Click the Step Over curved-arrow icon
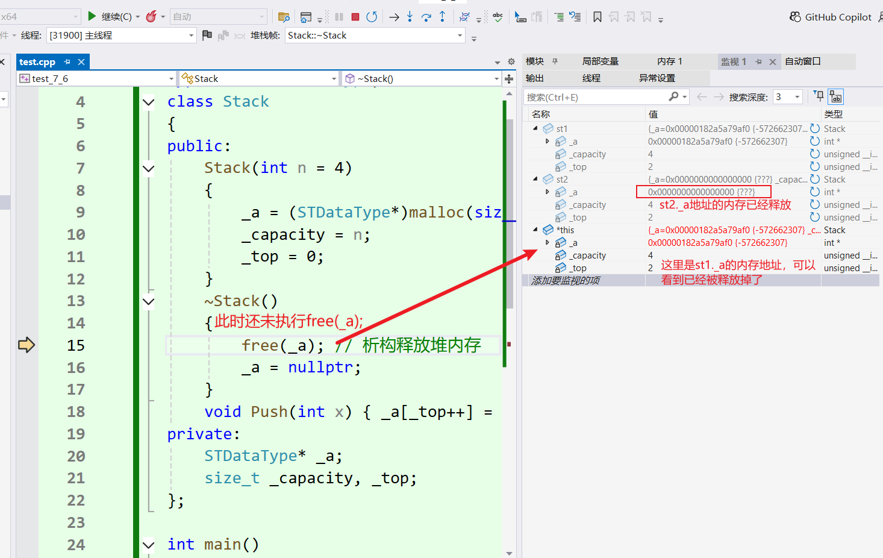This screenshot has width=883, height=558. (426, 17)
